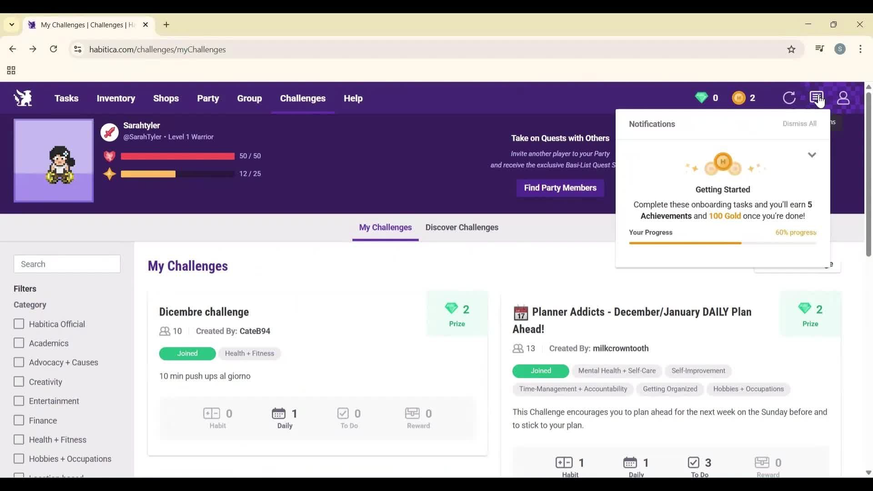Open the notifications panel icon
This screenshot has width=873, height=491.
(817, 98)
